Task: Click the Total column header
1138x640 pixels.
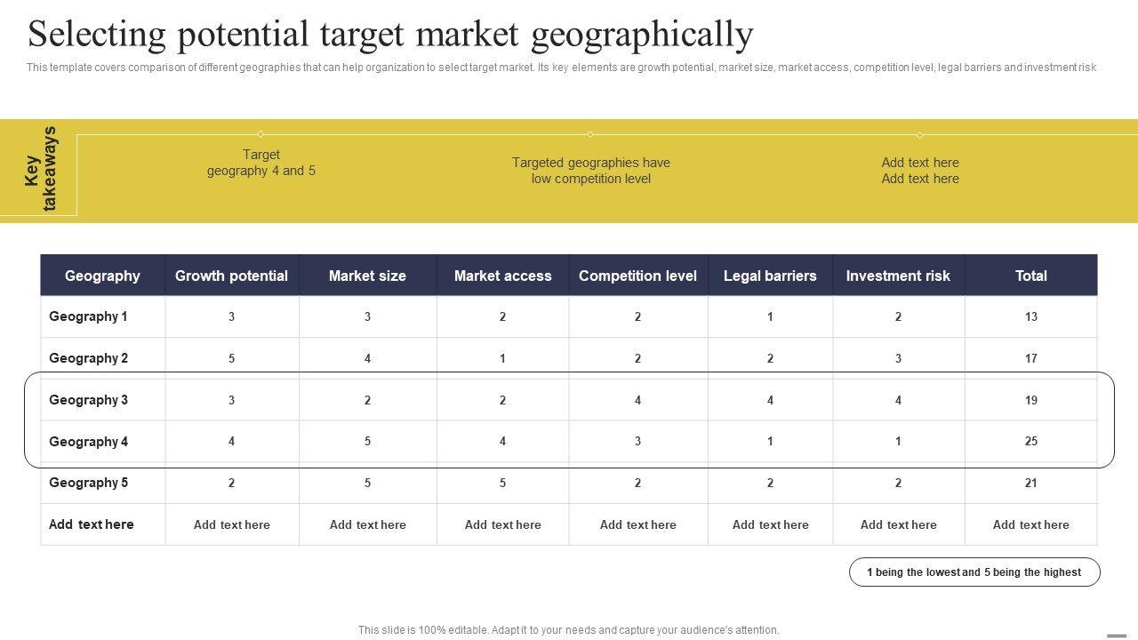Action: 1030,276
